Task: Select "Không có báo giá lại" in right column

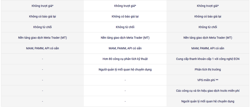Action: click(207, 16)
